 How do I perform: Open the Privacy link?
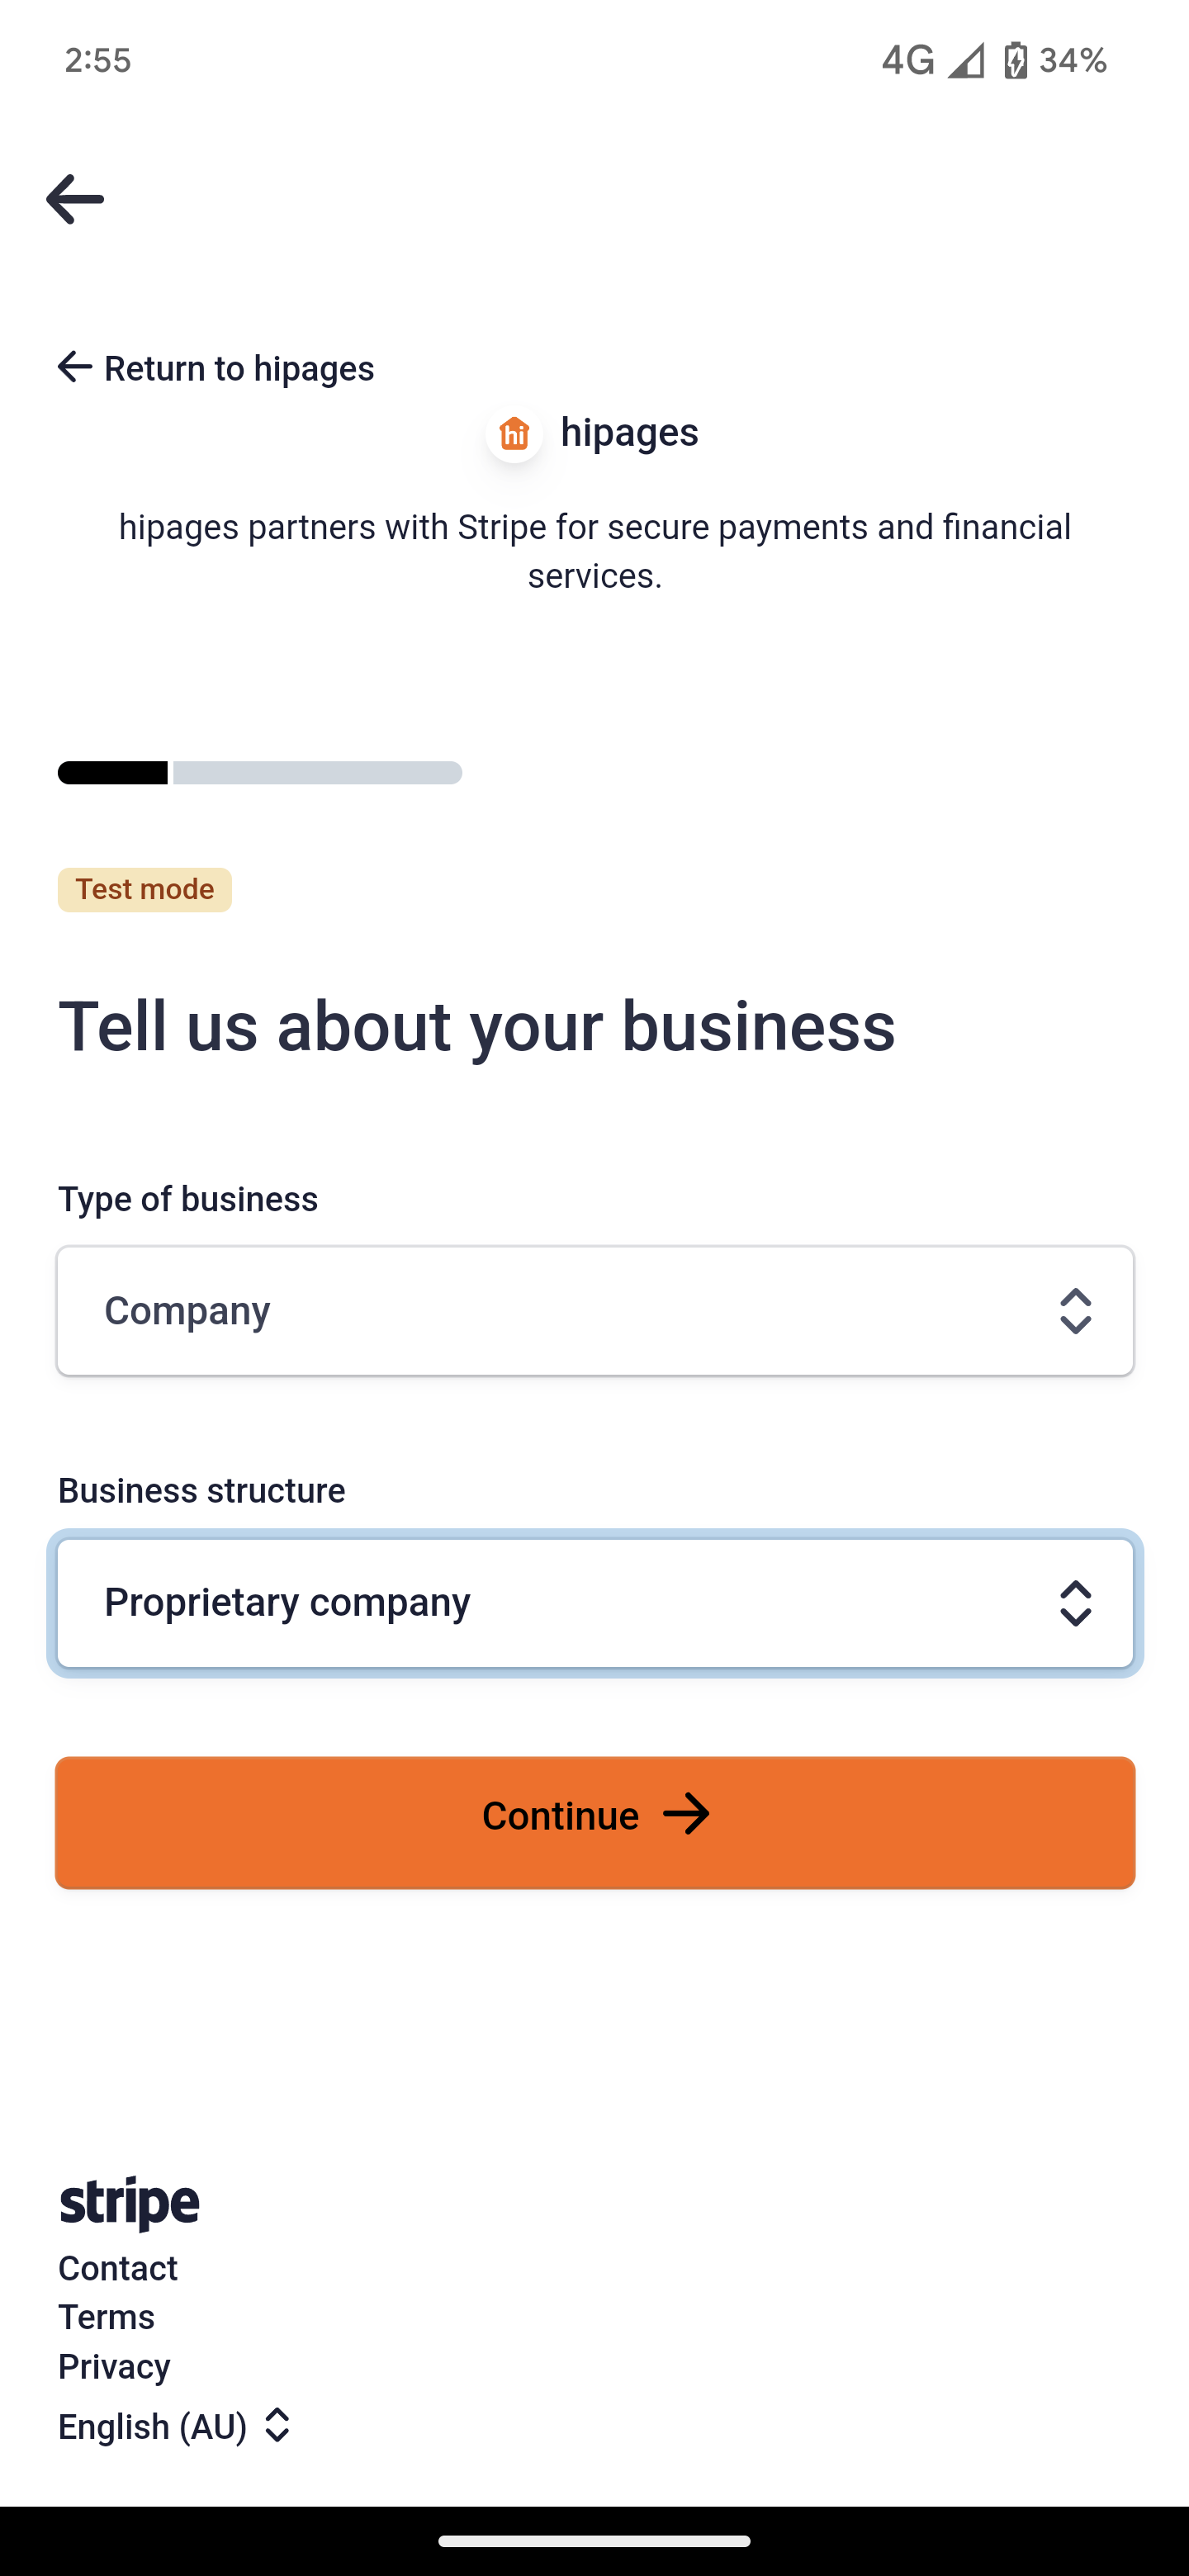coord(114,2366)
